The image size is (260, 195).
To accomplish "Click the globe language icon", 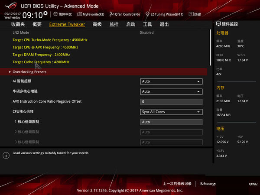I will pyautogui.click(x=55, y=14).
